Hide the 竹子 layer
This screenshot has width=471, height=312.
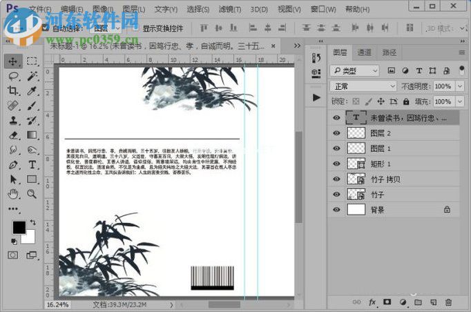336,194
